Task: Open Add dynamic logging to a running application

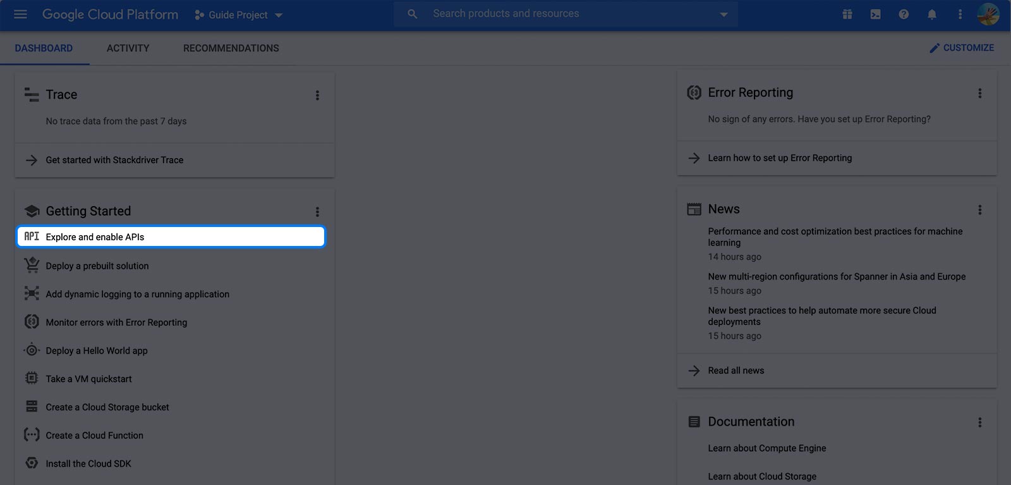Action: 138,294
